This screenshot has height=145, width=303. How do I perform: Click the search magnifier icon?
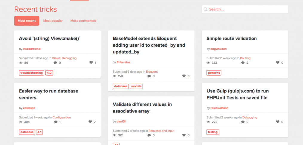point(206,9)
